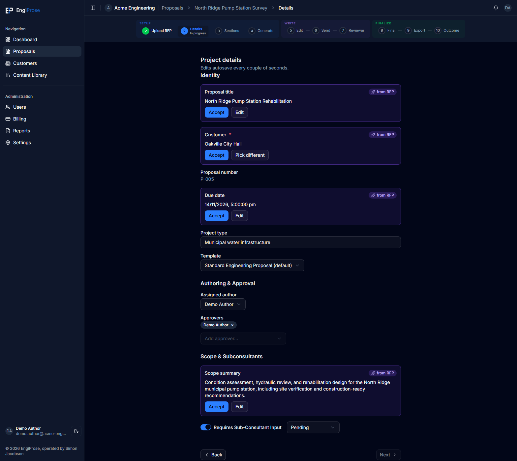Click the Customers building icon
The image size is (517, 461).
(8, 63)
